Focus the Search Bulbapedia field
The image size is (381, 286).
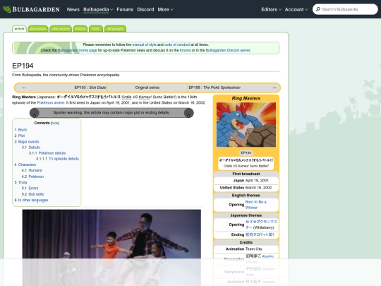345,9
